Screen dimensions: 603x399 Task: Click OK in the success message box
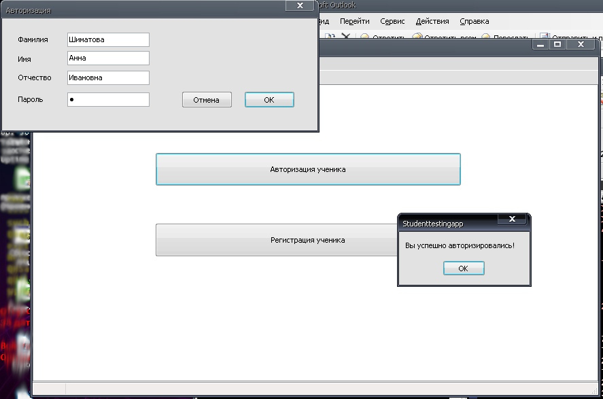(464, 268)
